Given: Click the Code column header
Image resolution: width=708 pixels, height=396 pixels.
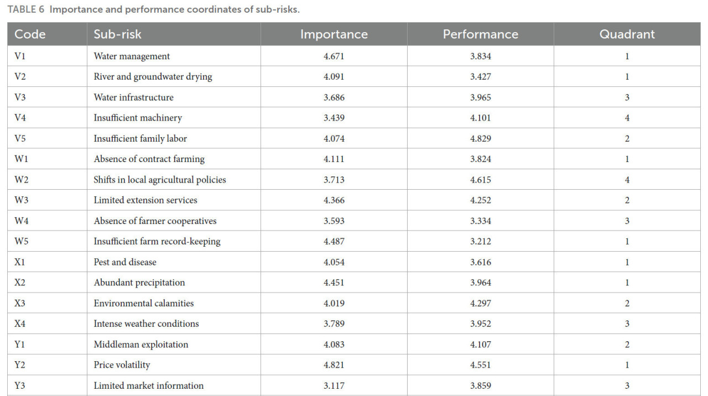Looking at the screenshot, I should point(30,34).
